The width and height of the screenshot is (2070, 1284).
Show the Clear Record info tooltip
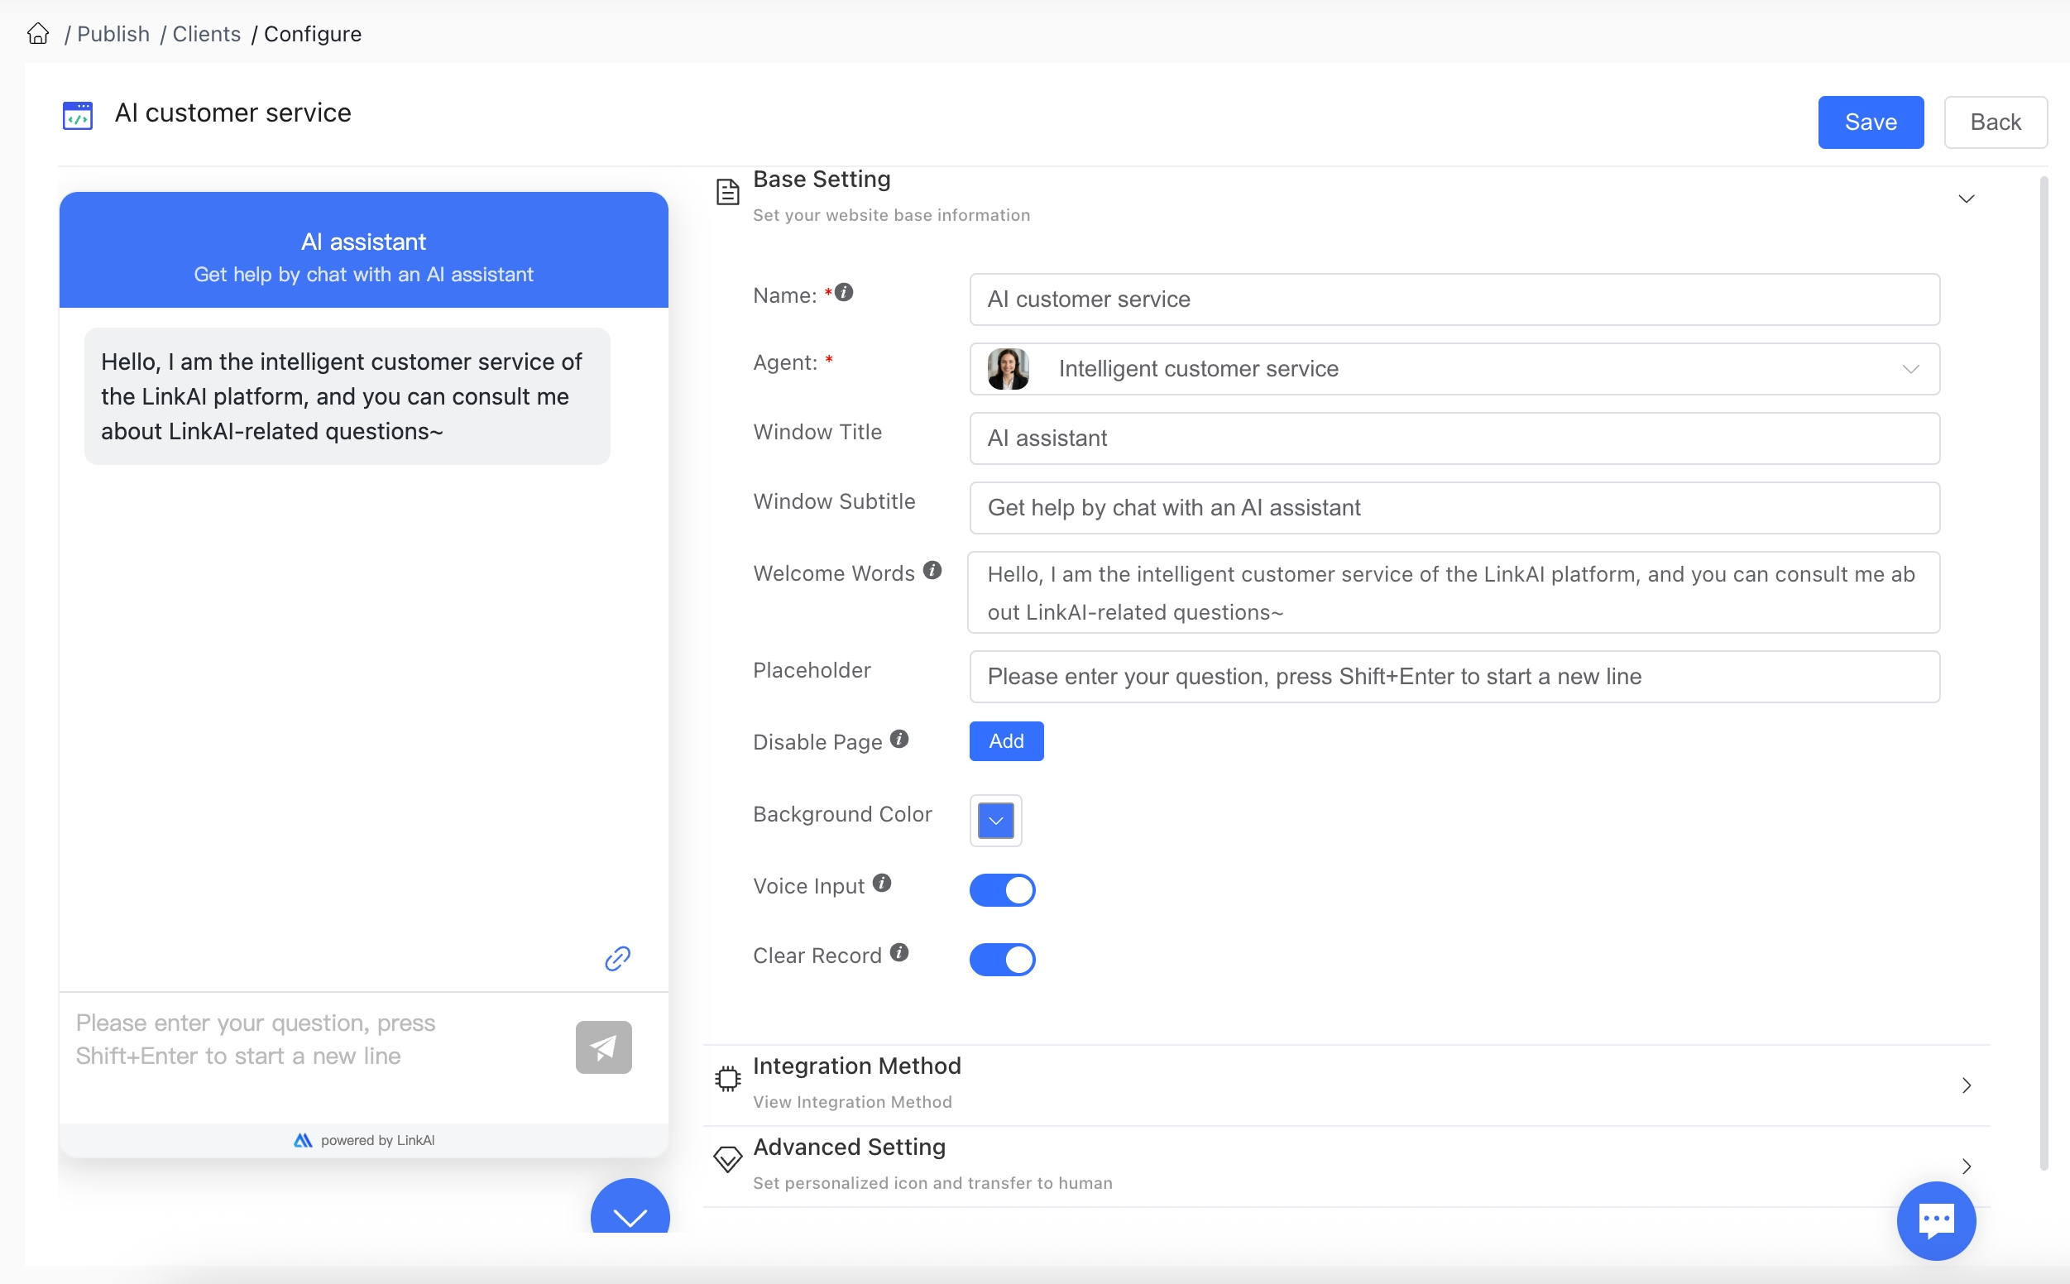pyautogui.click(x=899, y=953)
